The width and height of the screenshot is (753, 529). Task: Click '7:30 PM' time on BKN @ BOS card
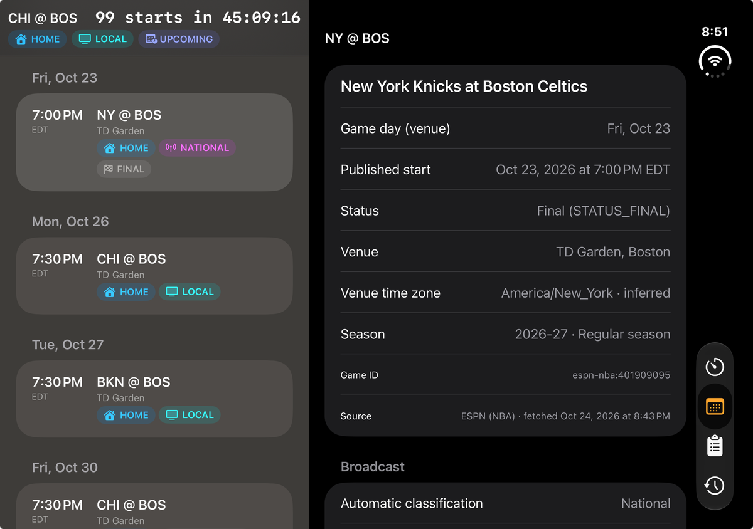click(57, 382)
